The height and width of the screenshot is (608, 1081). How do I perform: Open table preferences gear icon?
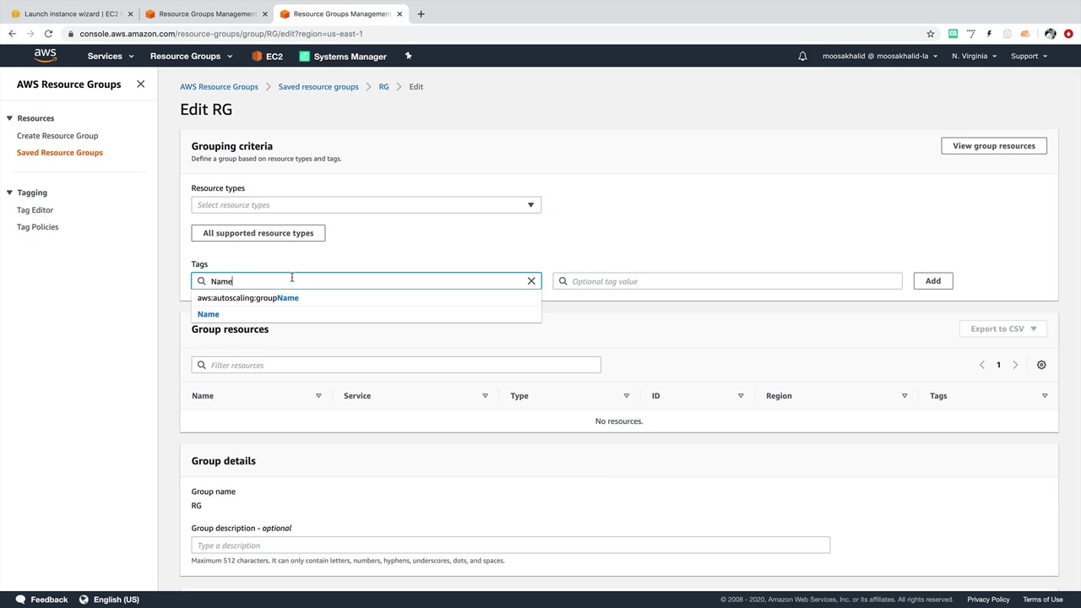(x=1041, y=365)
